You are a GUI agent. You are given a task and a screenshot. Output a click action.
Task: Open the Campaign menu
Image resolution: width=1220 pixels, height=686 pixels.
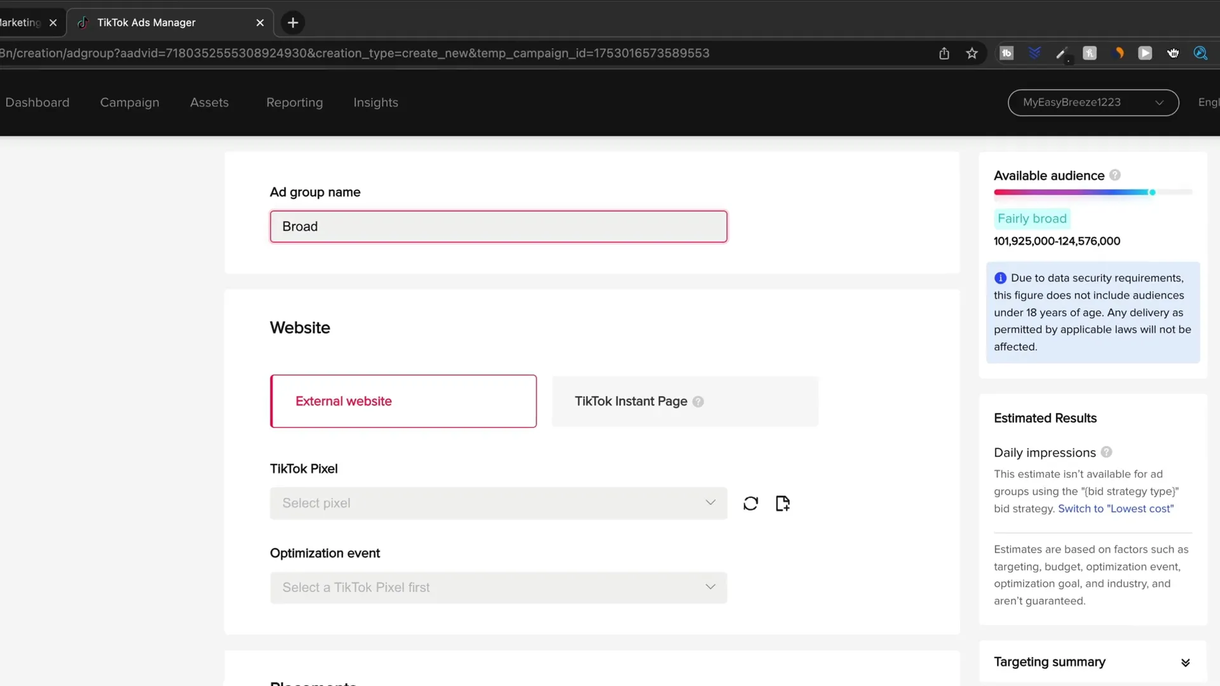[130, 102]
